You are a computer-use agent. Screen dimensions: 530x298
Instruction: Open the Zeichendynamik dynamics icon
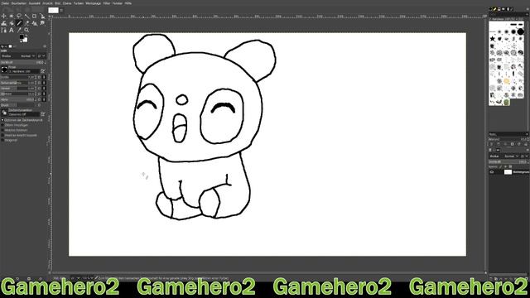point(4,113)
